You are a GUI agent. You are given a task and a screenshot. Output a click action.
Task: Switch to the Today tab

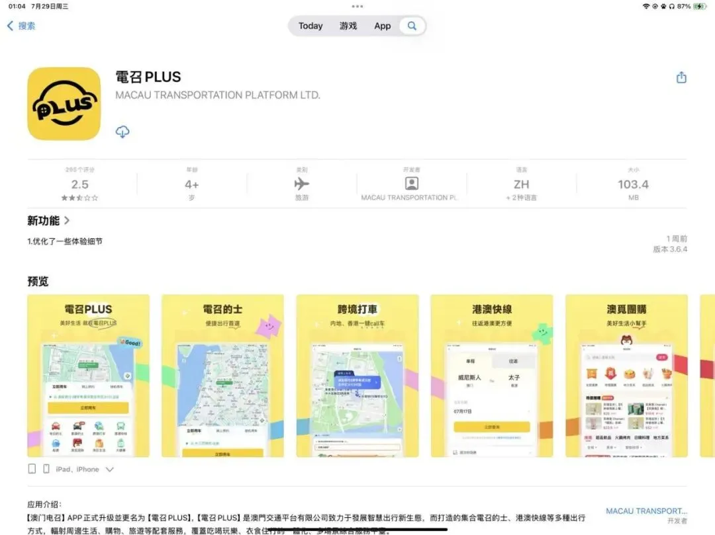click(x=310, y=26)
